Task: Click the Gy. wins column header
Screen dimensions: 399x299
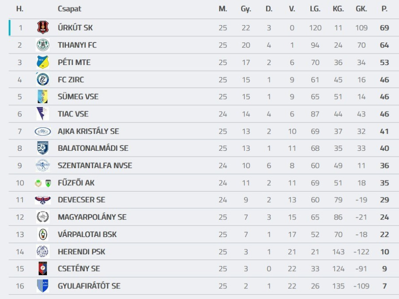Action: pos(246,9)
